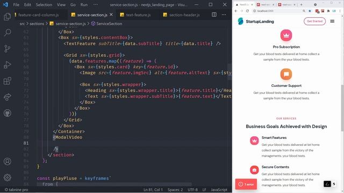Image resolution: width=344 pixels, height=193 pixels.
Task: Switch to feature-card-column.js tab
Action: click(x=38, y=15)
